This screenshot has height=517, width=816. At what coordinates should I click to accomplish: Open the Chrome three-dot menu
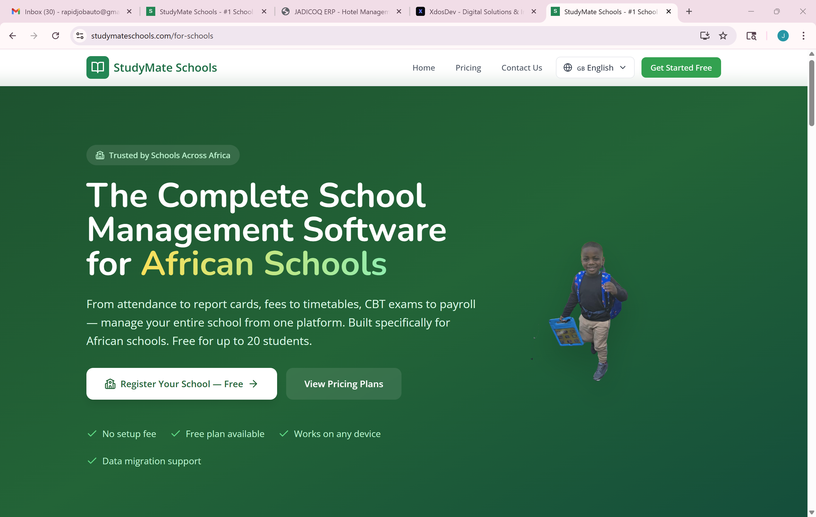click(x=804, y=36)
